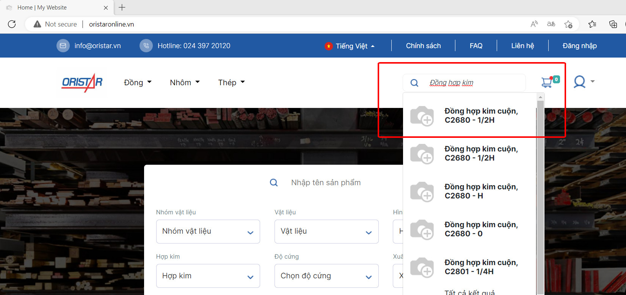Expand the Đồng menu

[138, 83]
